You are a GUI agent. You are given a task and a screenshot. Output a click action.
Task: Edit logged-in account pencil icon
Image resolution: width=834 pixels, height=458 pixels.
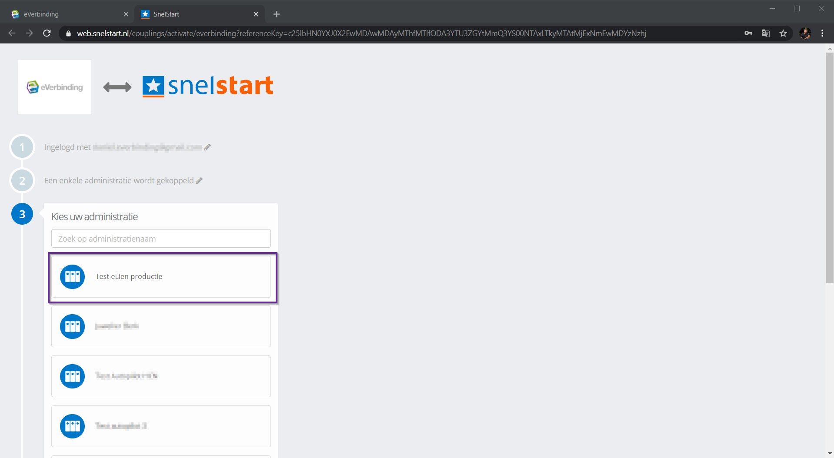coord(207,147)
